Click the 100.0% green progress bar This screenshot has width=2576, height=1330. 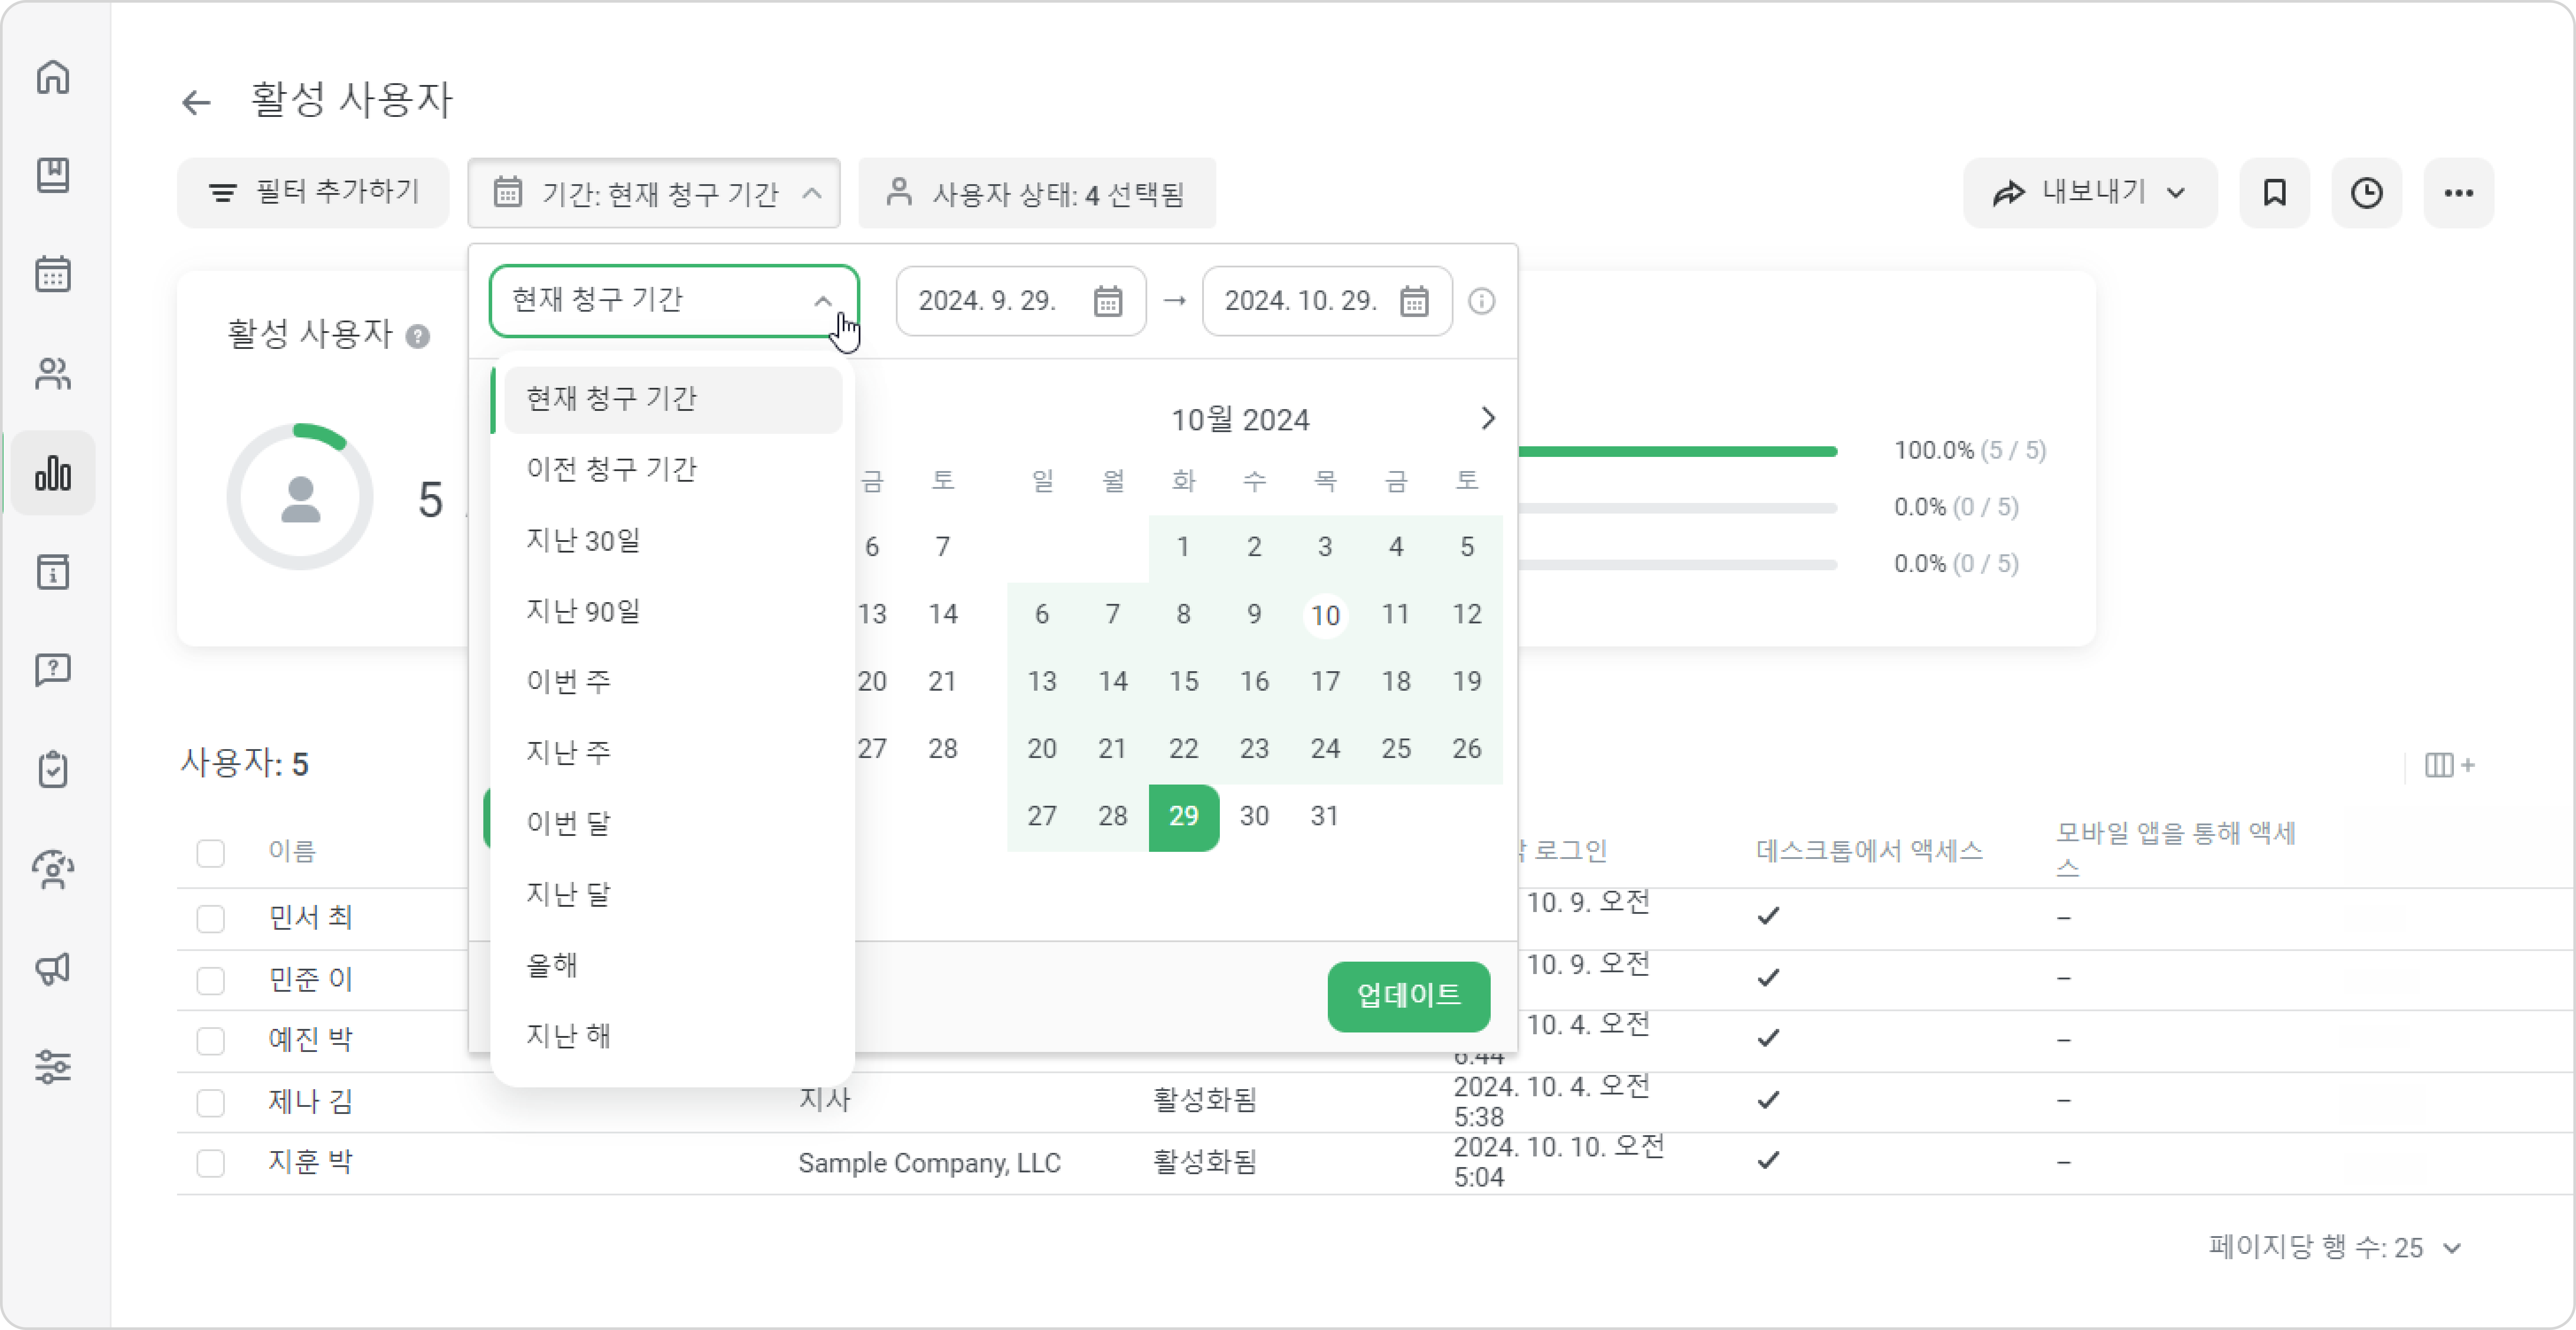tap(1678, 451)
